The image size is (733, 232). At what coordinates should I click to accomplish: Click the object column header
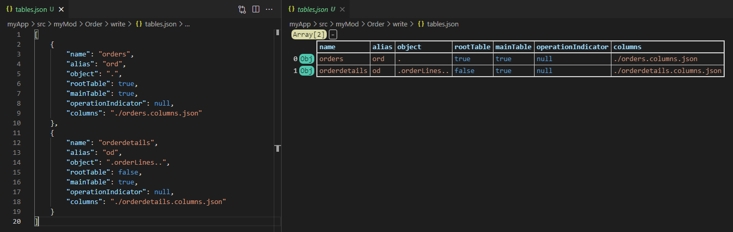(x=424, y=47)
